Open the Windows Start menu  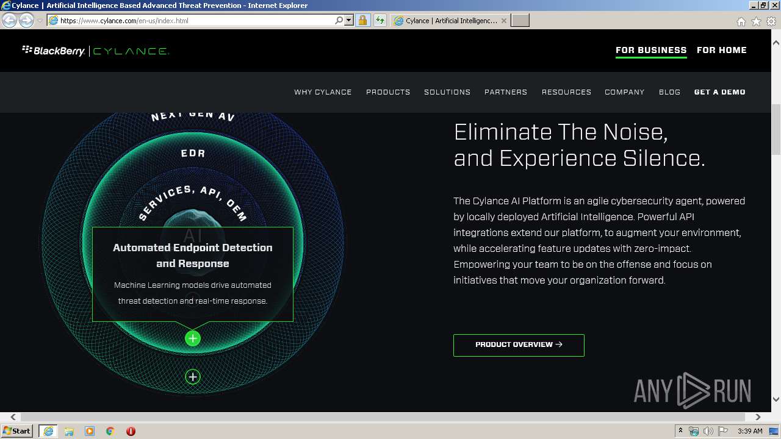click(x=17, y=431)
